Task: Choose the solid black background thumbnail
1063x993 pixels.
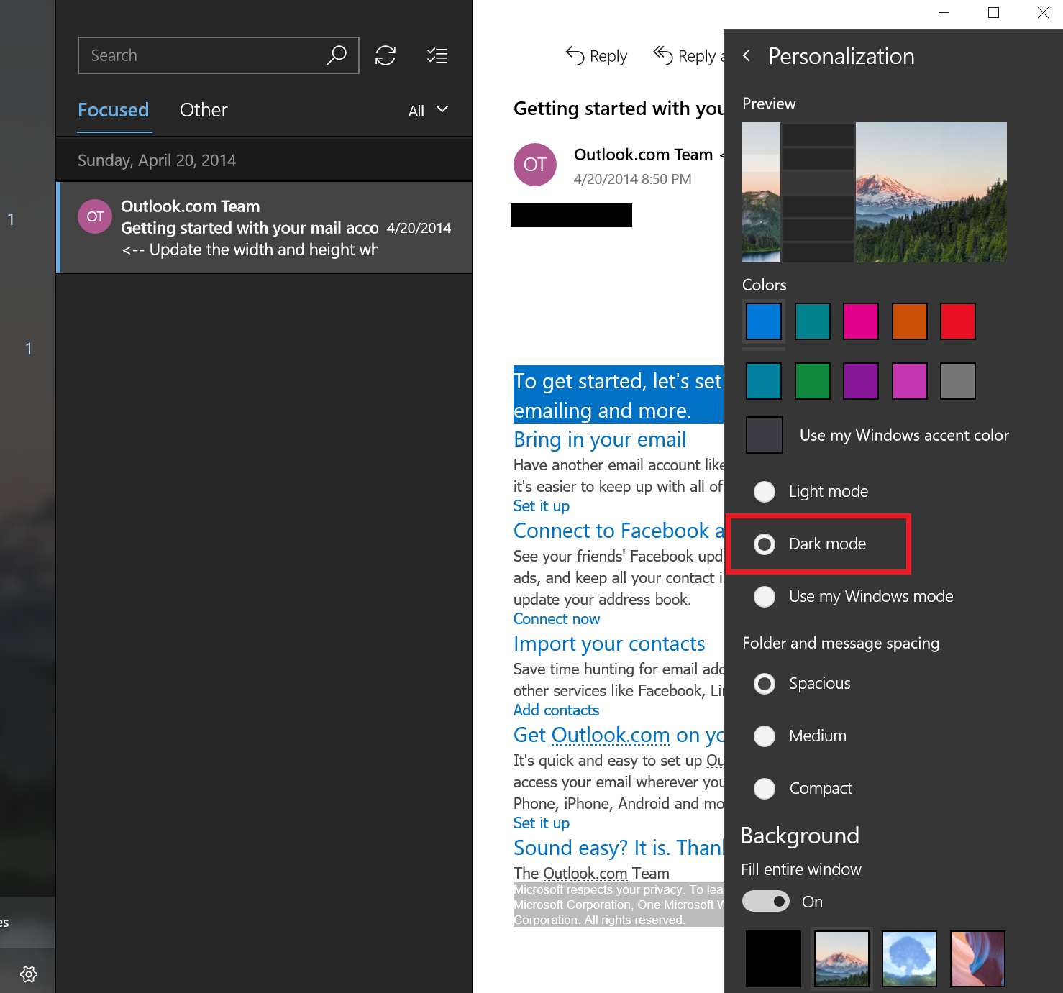Action: [773, 958]
